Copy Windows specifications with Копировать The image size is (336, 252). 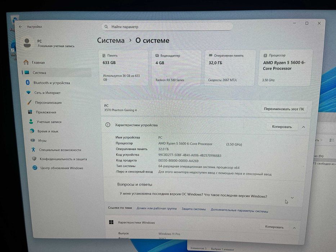point(274,227)
